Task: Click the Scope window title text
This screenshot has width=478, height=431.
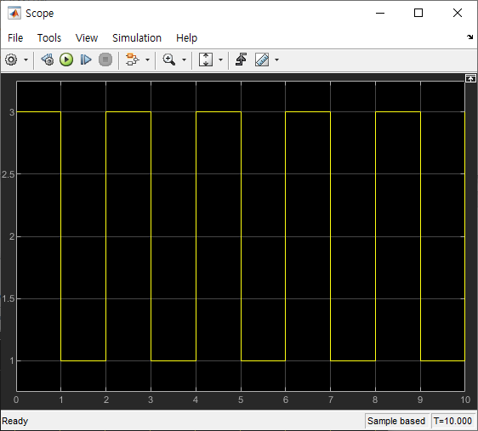Action: (40, 14)
